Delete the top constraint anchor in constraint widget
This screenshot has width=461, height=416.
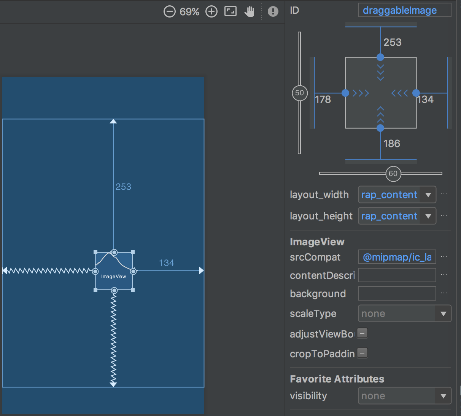380,57
